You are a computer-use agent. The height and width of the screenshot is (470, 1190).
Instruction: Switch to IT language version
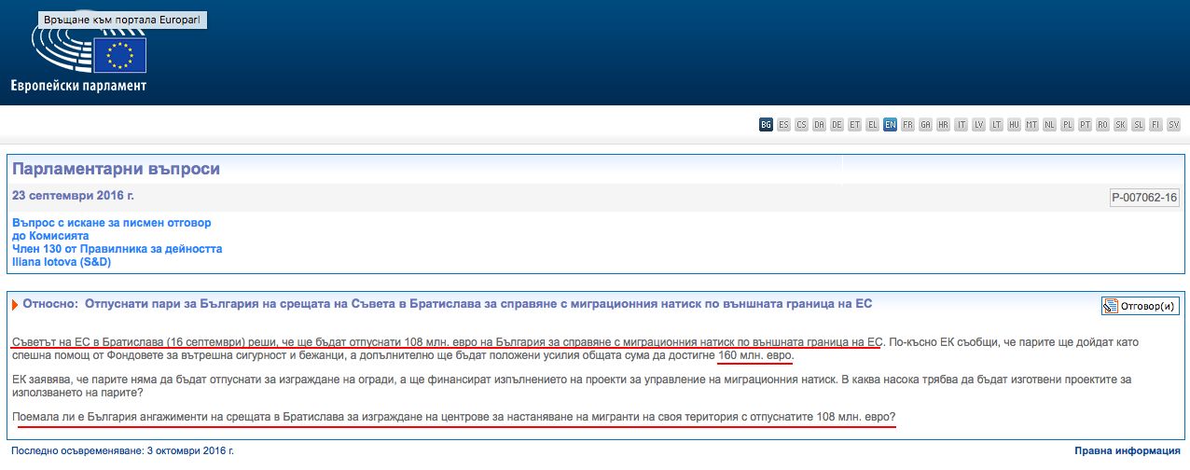pyautogui.click(x=961, y=124)
